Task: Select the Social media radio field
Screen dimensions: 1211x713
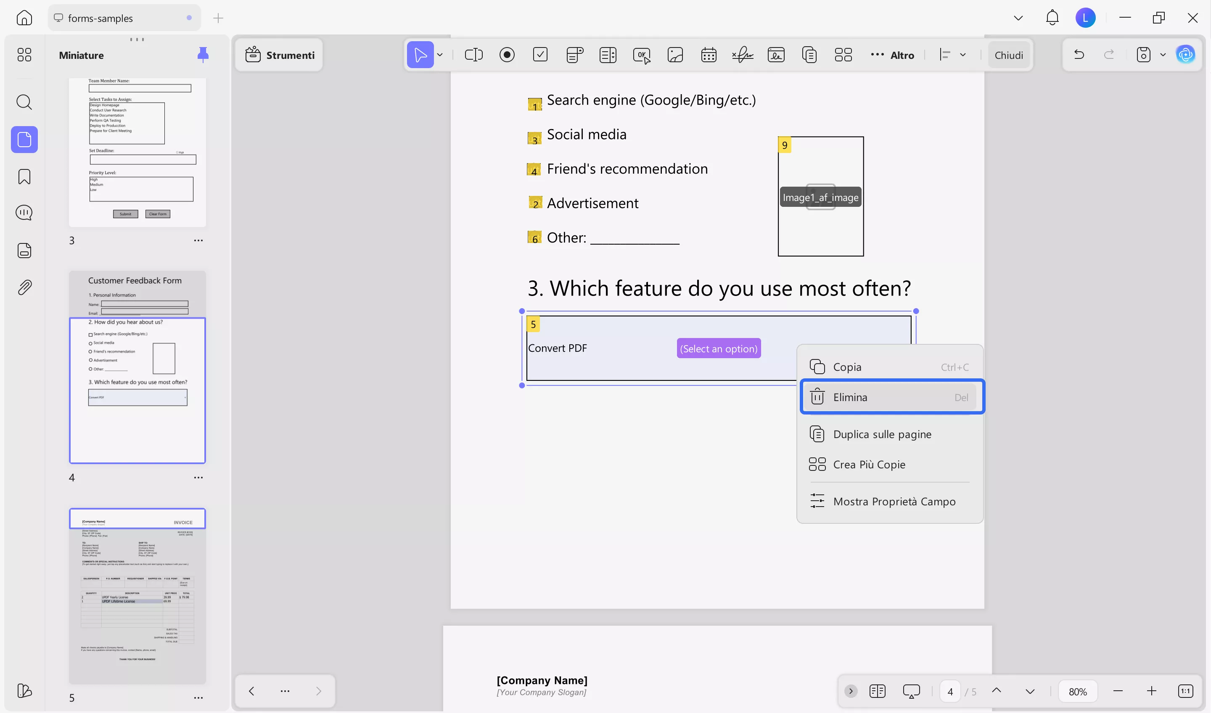Action: 534,139
